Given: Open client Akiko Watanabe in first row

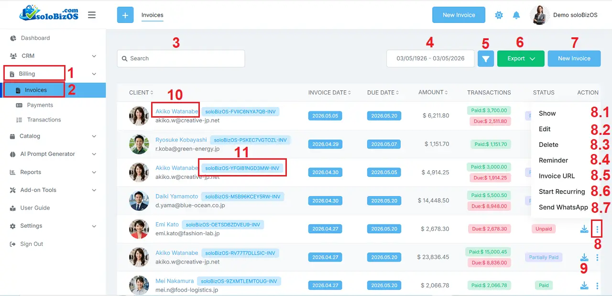Looking at the screenshot, I should coord(176,111).
